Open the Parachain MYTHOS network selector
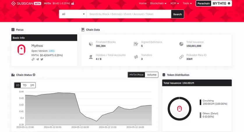 coord(214,3)
